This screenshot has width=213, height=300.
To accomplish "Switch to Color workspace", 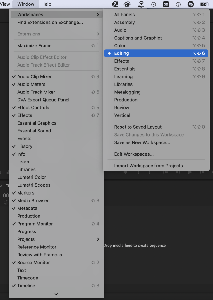I will 156,45.
